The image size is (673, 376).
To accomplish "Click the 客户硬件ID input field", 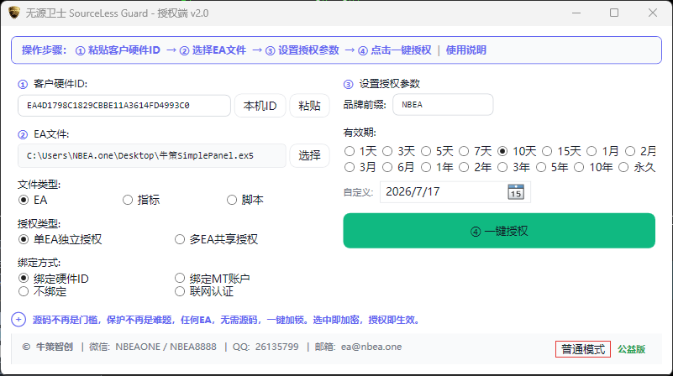I will (124, 106).
